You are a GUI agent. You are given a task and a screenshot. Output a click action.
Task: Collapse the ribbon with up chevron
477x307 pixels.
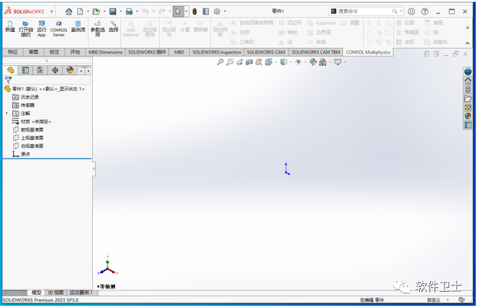coord(468,43)
